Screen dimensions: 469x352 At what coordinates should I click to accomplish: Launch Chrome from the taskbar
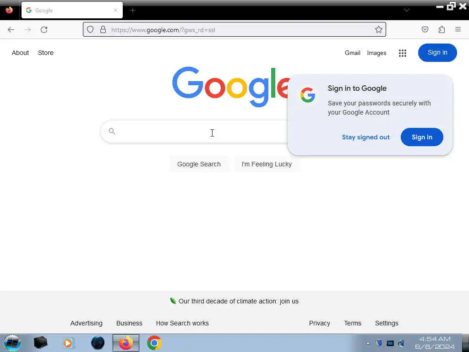[154, 343]
